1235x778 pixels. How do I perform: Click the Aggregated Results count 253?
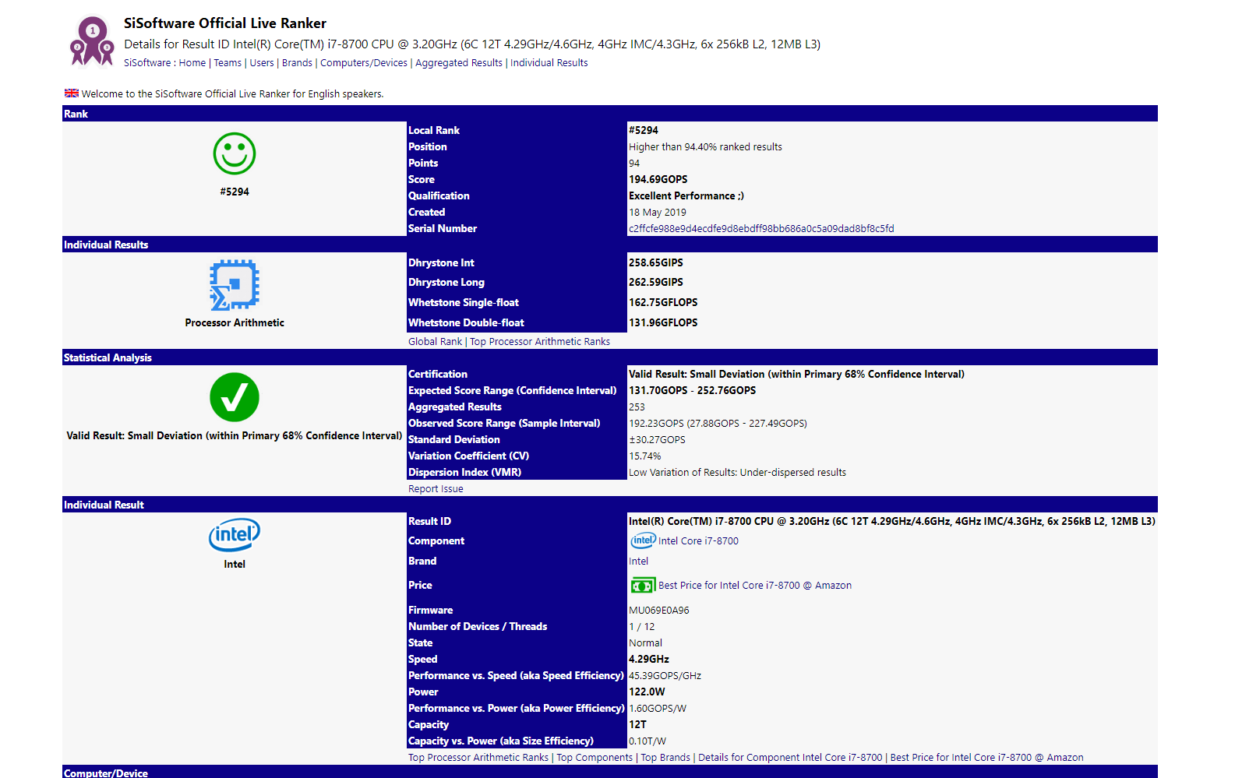tap(637, 407)
